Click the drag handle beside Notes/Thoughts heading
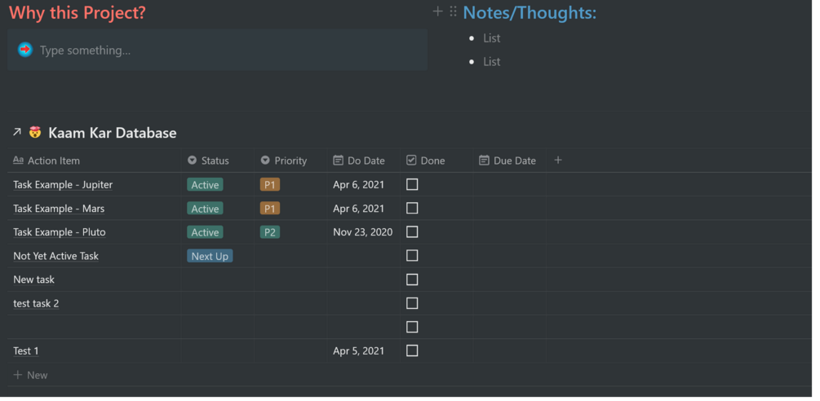Image resolution: width=820 pixels, height=401 pixels. coord(453,11)
